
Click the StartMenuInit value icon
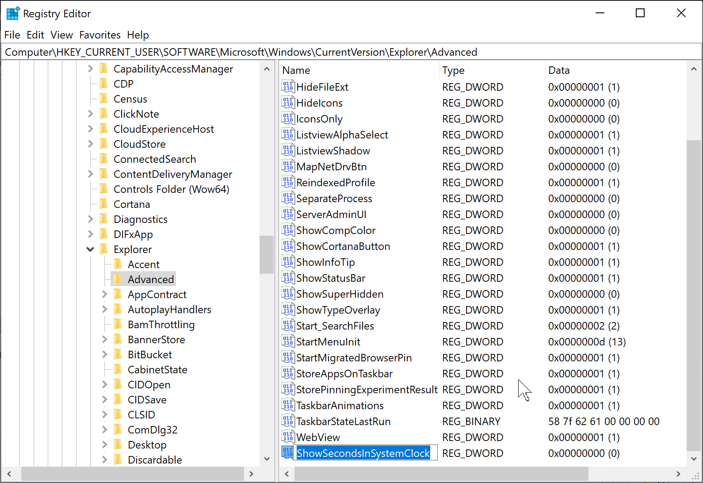(x=288, y=341)
